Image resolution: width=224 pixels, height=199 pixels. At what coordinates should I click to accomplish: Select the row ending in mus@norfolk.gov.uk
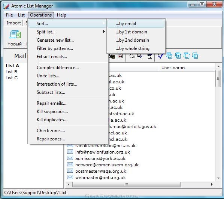point(162,127)
